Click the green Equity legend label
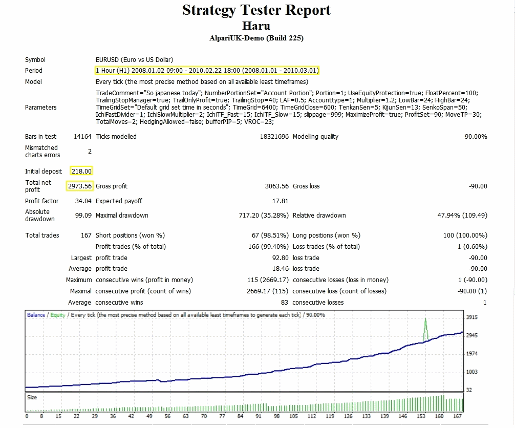 pos(57,315)
